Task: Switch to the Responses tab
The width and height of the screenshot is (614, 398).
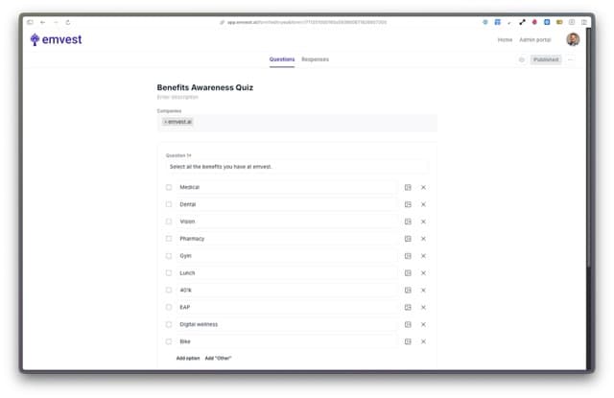Action: (316, 59)
